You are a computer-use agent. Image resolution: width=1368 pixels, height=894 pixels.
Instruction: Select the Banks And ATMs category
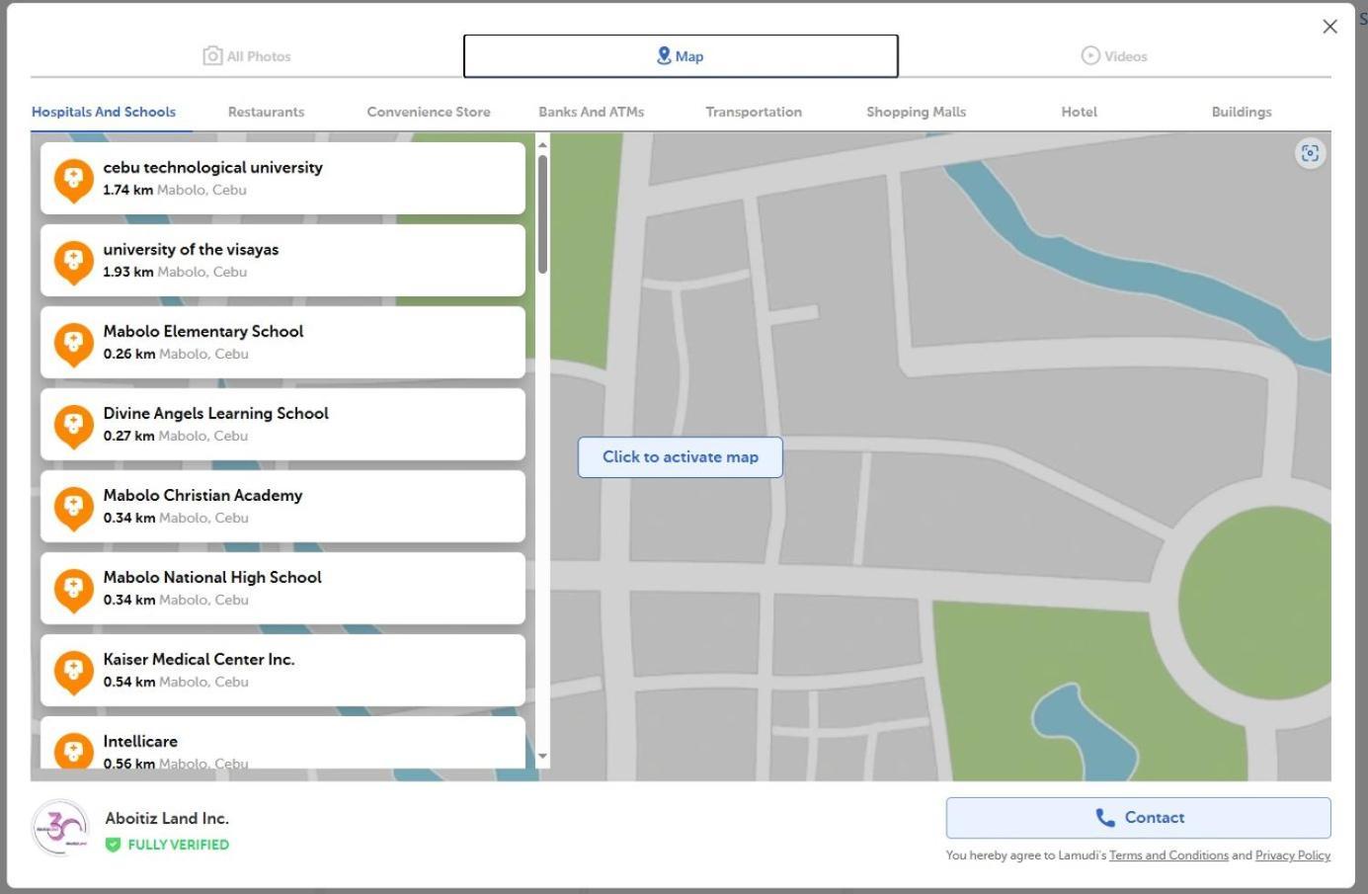click(x=591, y=112)
